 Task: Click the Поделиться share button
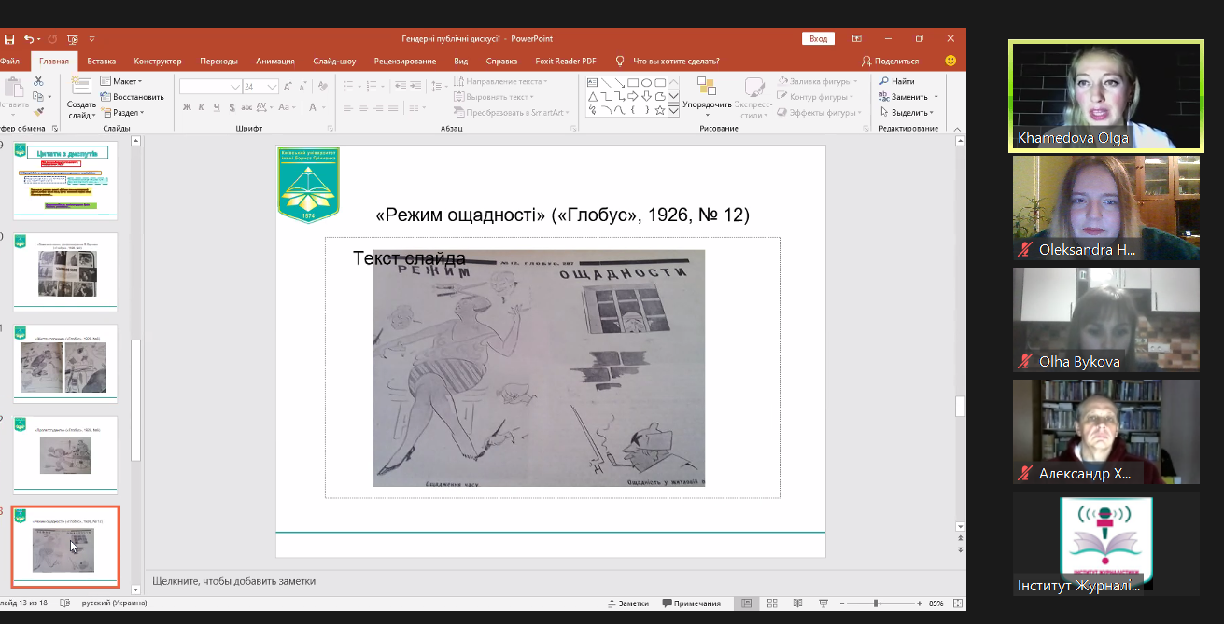click(890, 62)
